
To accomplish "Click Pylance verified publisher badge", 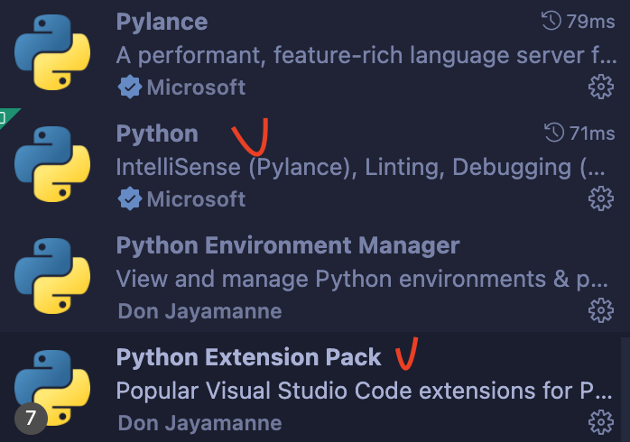I will [130, 87].
